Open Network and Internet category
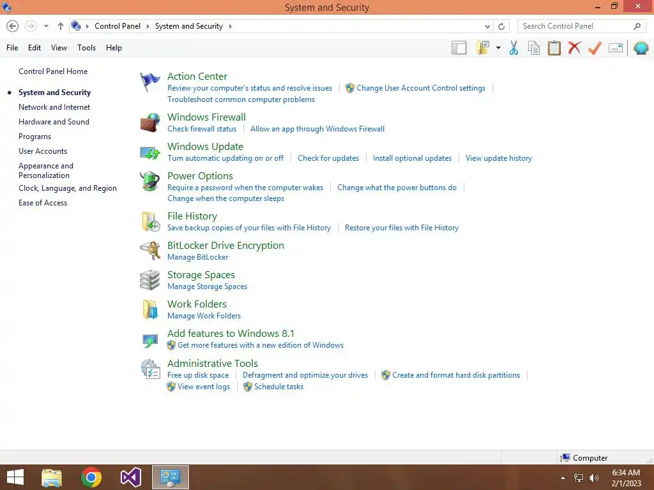The width and height of the screenshot is (654, 490). pos(54,107)
